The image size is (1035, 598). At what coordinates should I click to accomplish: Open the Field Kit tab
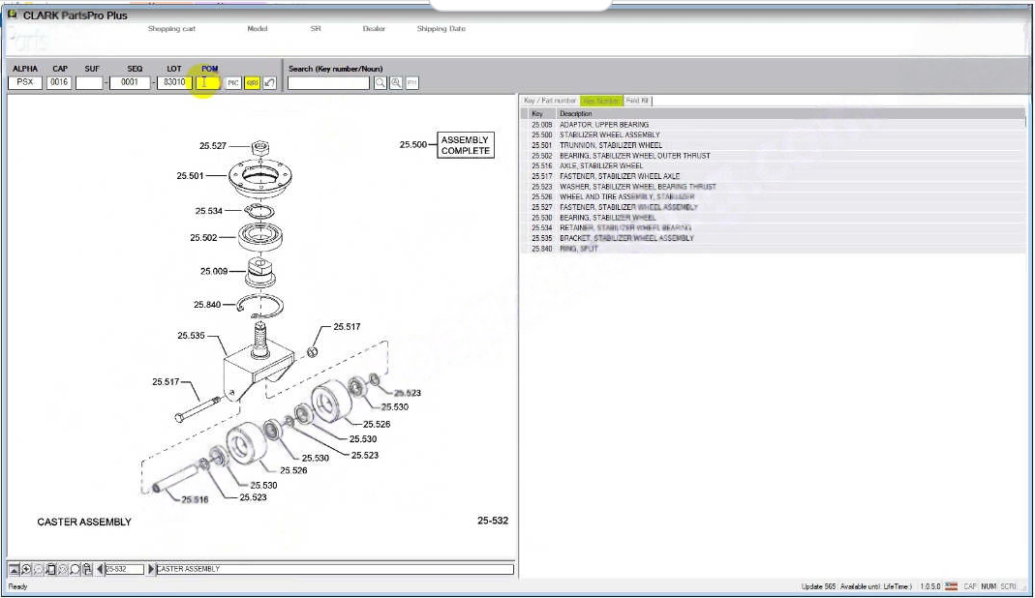[x=637, y=101]
